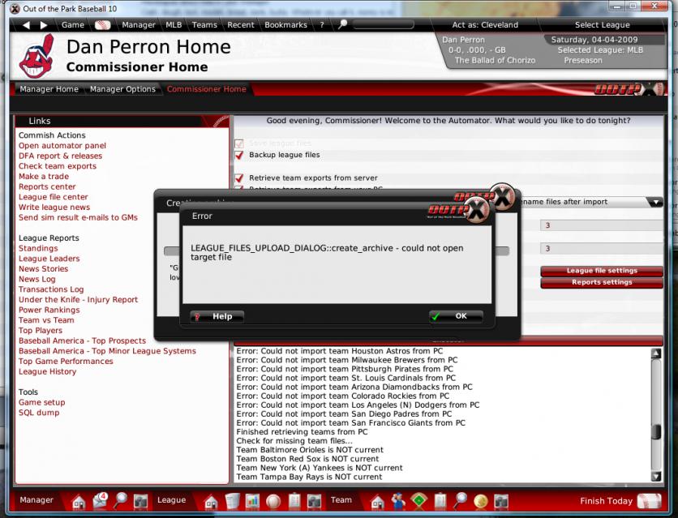The height and width of the screenshot is (518, 678).
Task: Open the Manager mail icon showing 4 messages
Action: click(101, 500)
